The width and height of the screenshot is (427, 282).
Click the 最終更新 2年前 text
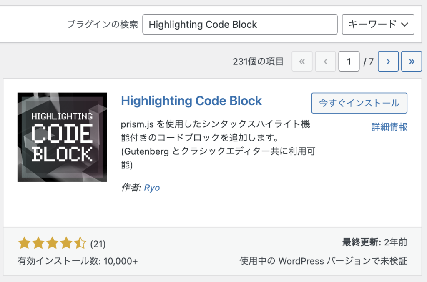[374, 242]
